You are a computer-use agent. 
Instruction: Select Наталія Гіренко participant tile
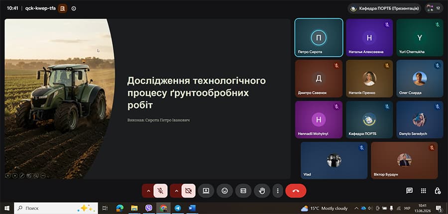click(369, 78)
